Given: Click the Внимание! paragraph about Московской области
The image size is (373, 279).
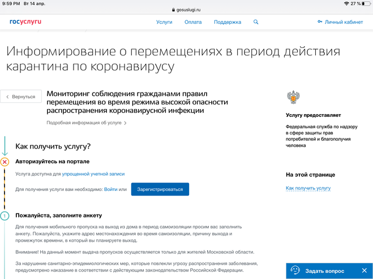Looking at the screenshot, I should [x=135, y=252].
